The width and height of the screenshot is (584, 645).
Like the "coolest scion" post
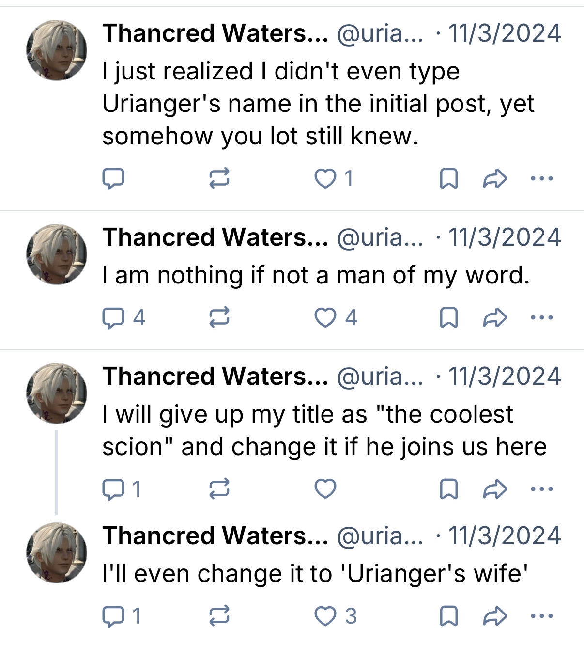pos(325,489)
